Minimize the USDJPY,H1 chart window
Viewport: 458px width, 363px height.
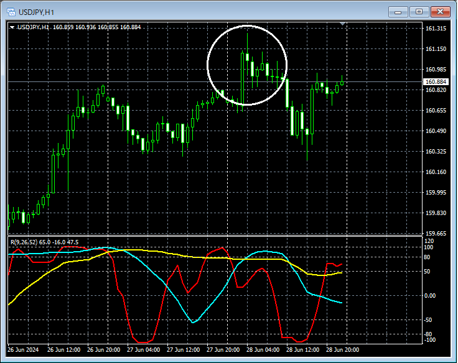click(398, 12)
